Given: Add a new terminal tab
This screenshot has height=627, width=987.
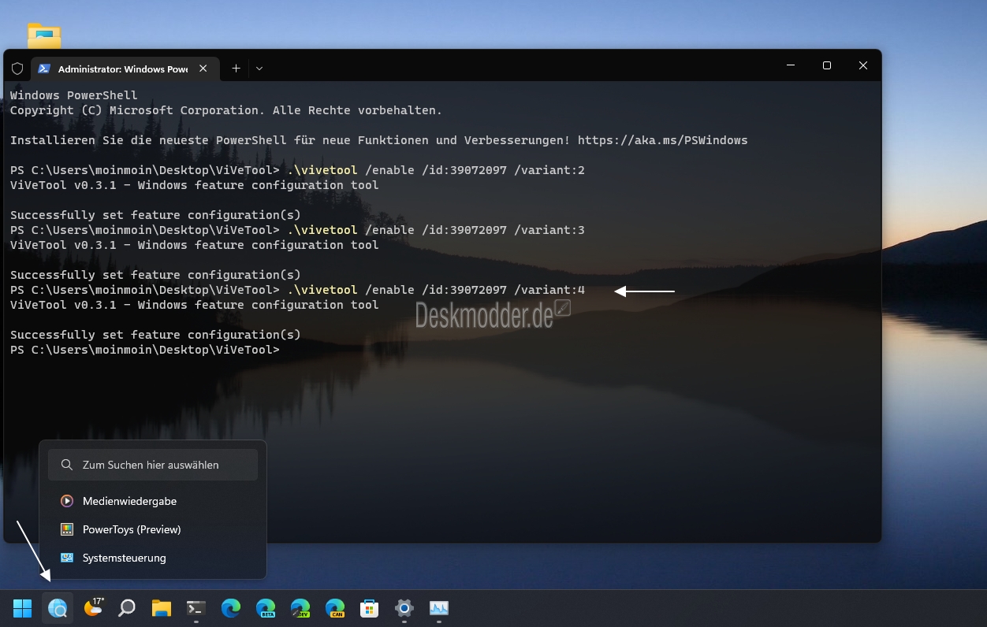Looking at the screenshot, I should (236, 69).
